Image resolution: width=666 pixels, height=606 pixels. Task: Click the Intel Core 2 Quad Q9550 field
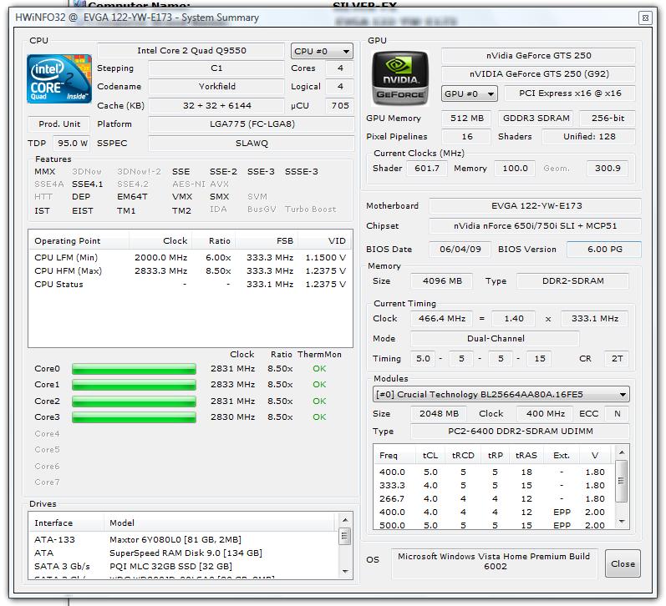(x=191, y=50)
